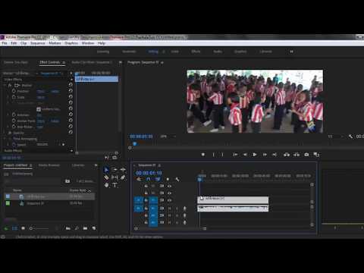Toggle Snap in the timeline header
Viewport: 364px width, 273px height.
[149, 179]
